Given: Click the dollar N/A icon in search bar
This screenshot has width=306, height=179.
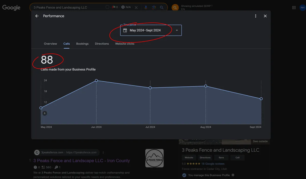Looking at the screenshot, I should [x=123, y=7].
